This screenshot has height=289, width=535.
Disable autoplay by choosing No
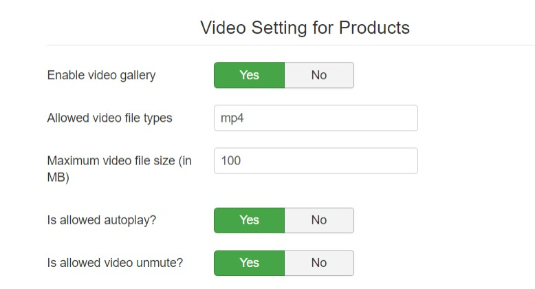point(319,220)
